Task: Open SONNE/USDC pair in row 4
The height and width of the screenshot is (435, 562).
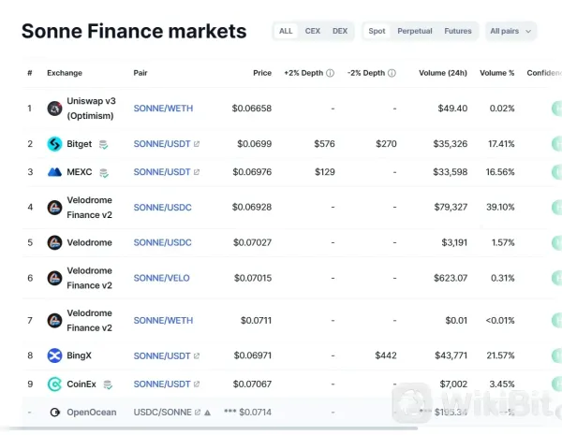Action: coord(162,208)
